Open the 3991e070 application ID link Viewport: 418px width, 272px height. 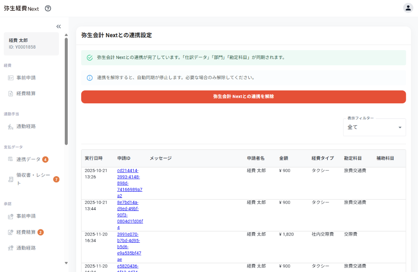[130, 246]
